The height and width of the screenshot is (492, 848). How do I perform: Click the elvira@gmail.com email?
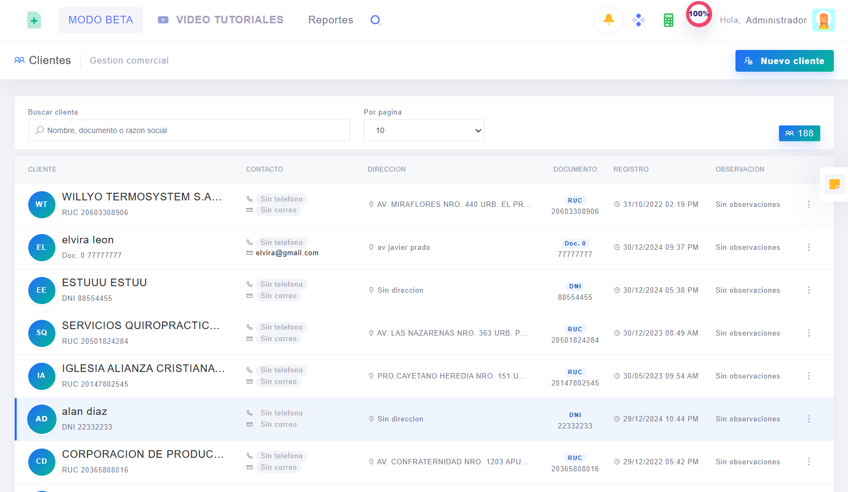pos(287,253)
